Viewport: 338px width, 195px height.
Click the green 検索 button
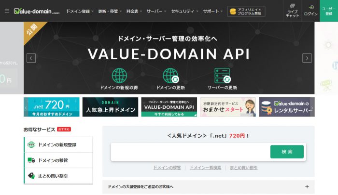[287, 152]
